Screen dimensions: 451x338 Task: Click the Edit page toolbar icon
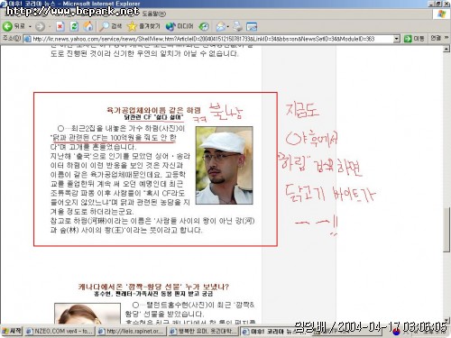[x=252, y=27]
